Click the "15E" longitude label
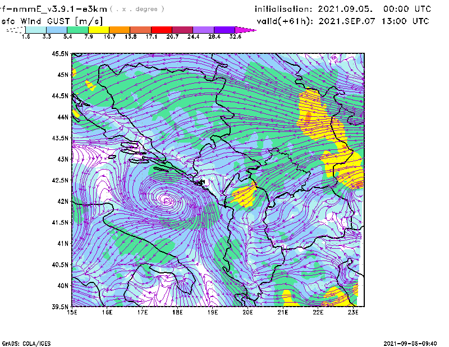449x347 pixels. pyautogui.click(x=72, y=312)
